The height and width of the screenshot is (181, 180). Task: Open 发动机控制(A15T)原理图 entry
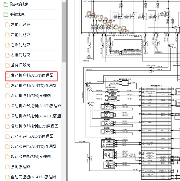point(31,76)
